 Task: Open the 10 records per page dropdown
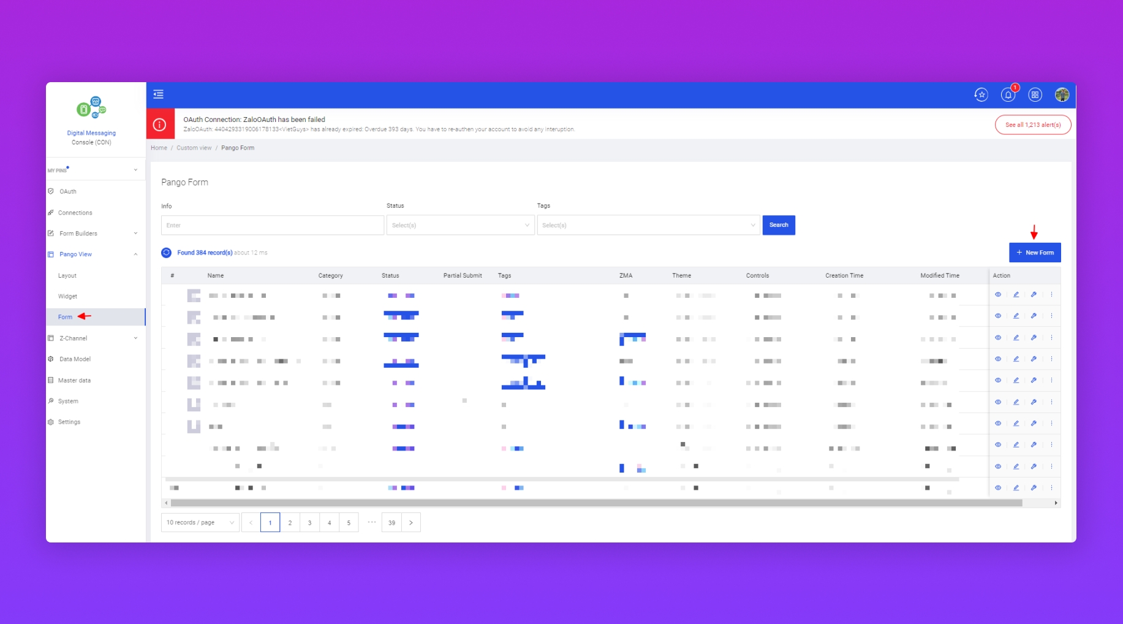click(200, 522)
